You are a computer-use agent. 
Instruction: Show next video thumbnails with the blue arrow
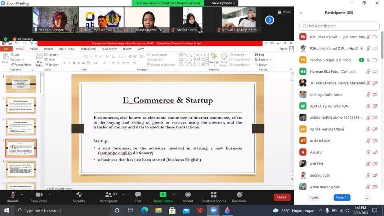pyautogui.click(x=270, y=20)
